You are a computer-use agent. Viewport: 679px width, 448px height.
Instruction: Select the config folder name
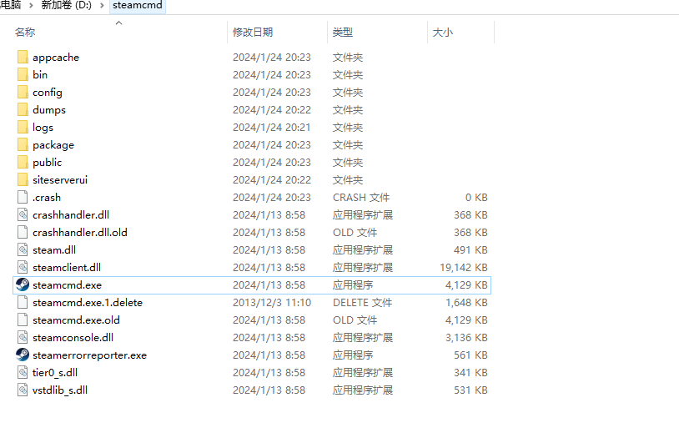[x=48, y=93]
